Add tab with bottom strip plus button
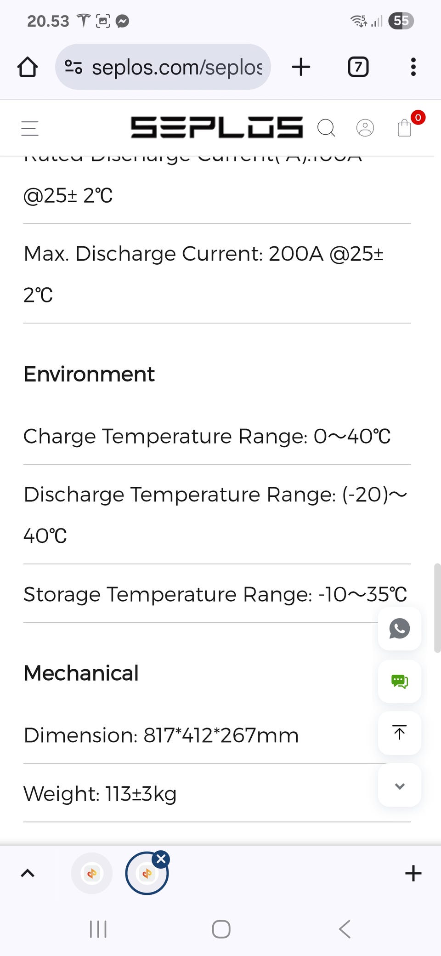This screenshot has height=956, width=441. [x=413, y=873]
